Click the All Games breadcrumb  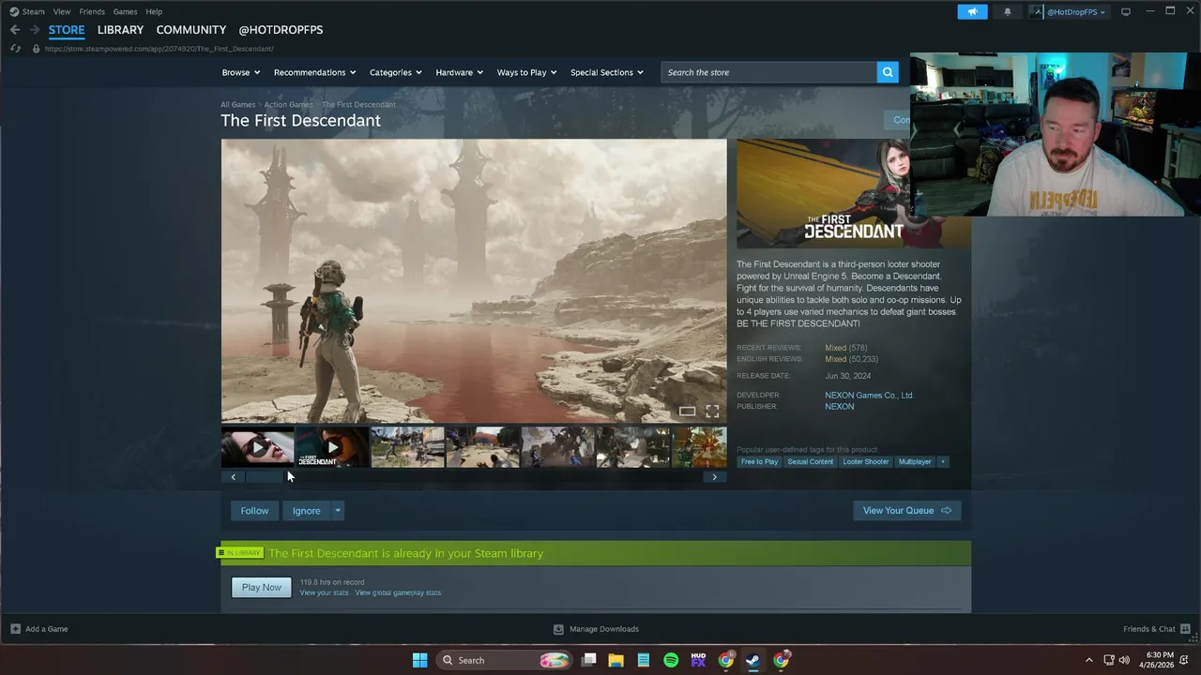237,105
